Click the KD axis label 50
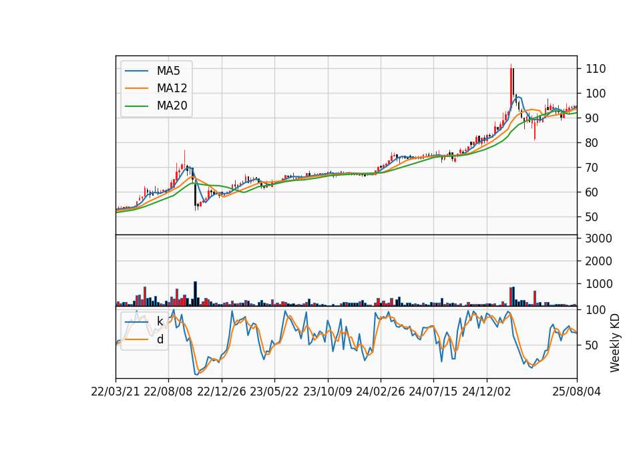The width and height of the screenshot is (641, 461). coord(592,345)
